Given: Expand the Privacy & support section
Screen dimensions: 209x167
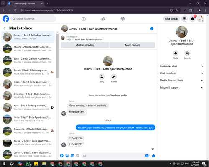Looking at the screenshot, I should click(x=181, y=88).
